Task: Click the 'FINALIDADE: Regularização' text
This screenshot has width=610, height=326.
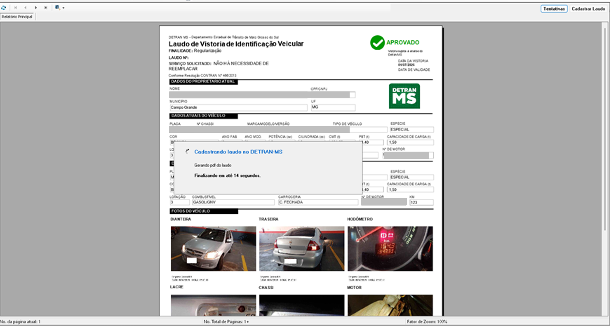Action: pyautogui.click(x=195, y=51)
